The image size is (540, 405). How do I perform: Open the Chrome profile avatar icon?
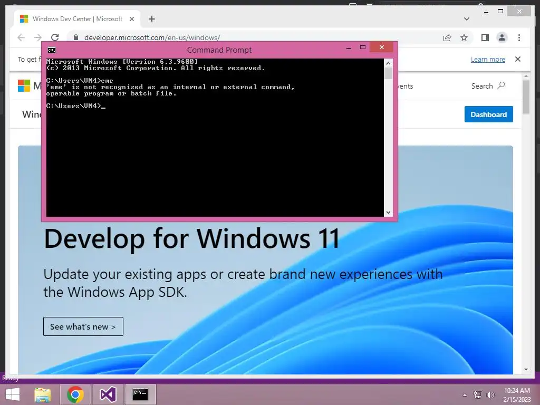(x=502, y=37)
